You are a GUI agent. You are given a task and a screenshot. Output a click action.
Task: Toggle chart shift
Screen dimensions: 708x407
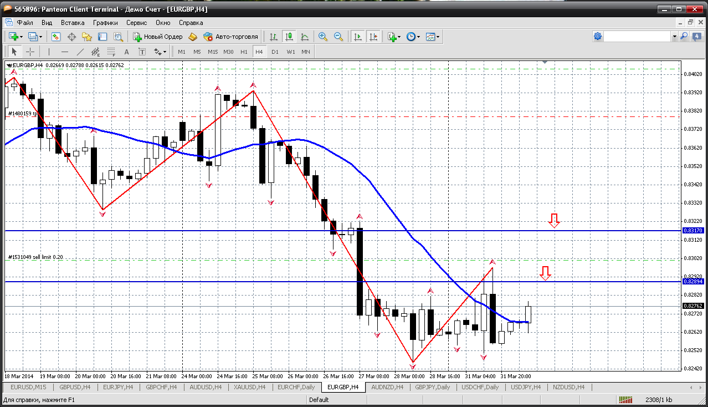click(x=373, y=37)
